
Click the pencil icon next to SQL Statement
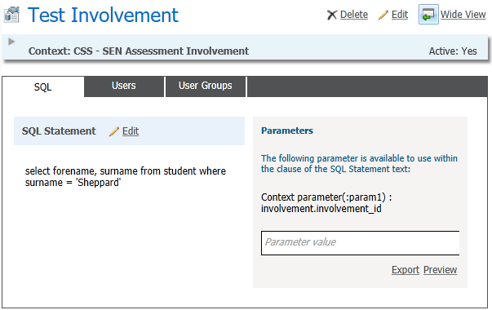point(114,131)
